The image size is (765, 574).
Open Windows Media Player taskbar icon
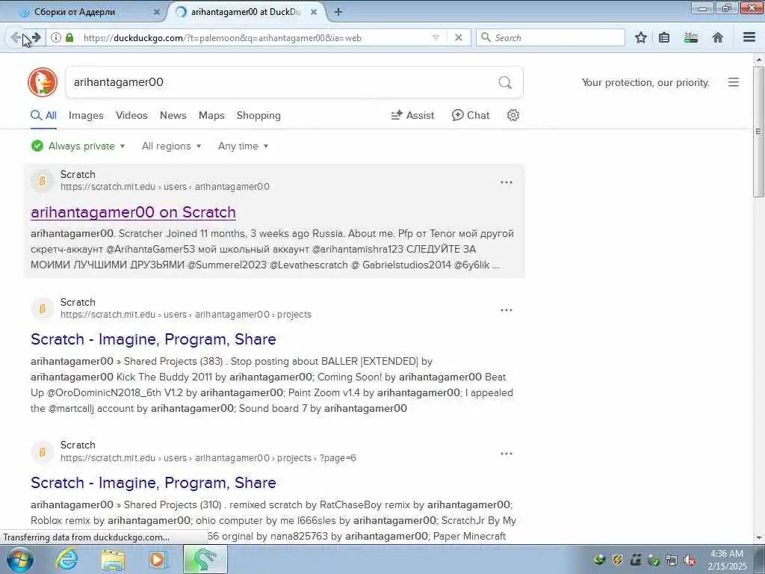[x=158, y=559]
